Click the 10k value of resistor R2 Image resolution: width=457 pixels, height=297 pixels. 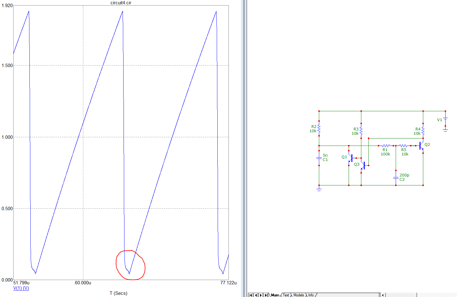pos(313,131)
